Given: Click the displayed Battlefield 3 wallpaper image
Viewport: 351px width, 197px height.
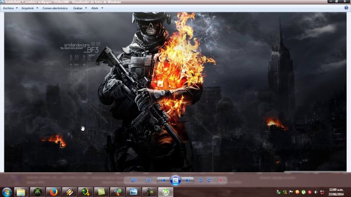Looking at the screenshot, I should coord(175,92).
